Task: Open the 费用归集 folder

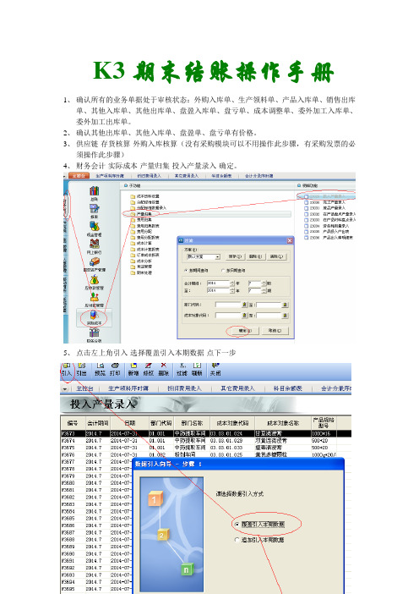Action: click(141, 220)
